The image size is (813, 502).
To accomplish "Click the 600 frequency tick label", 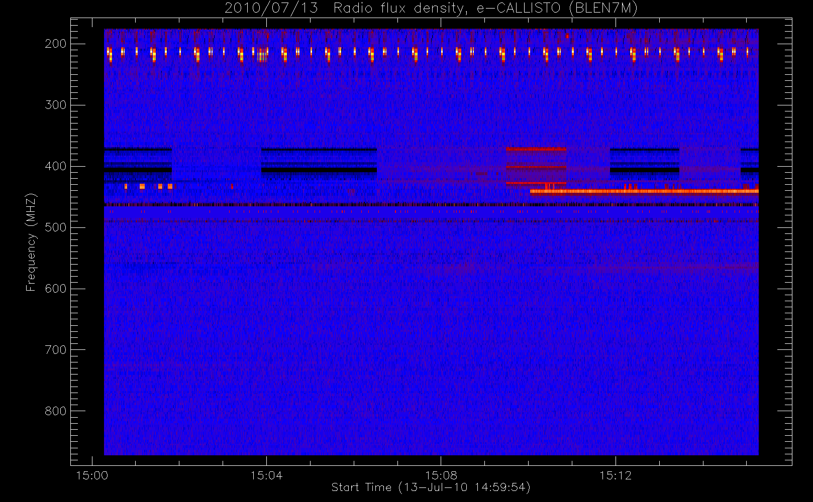I will [56, 289].
